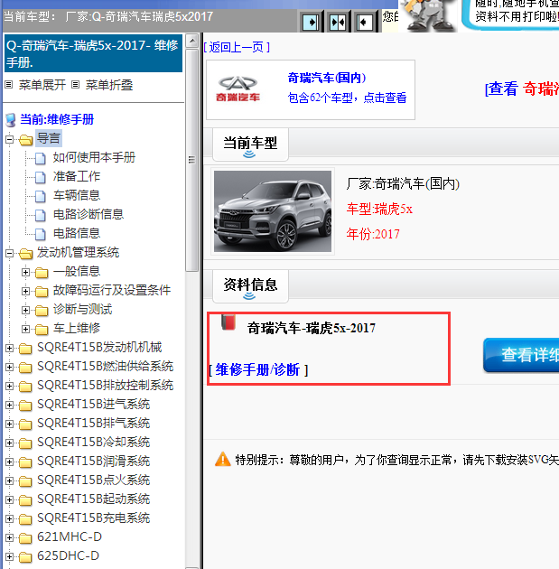Click the 菜单折叠 list icon

[76, 85]
